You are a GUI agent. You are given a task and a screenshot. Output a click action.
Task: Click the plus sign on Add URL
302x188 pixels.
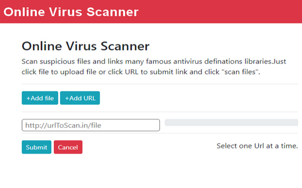click(67, 98)
